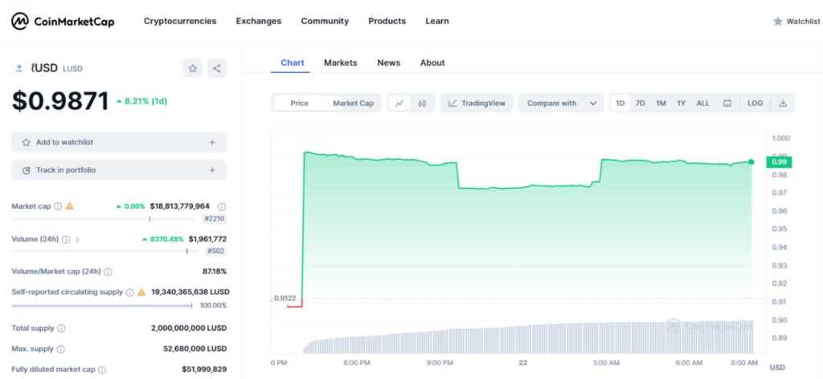The width and height of the screenshot is (823, 379).
Task: Click the volume bars area
Action: [x=528, y=337]
